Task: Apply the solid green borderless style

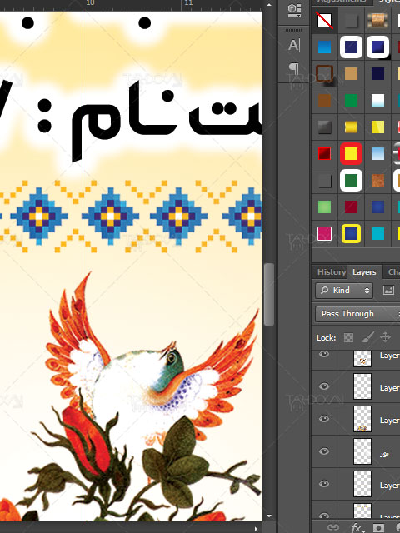Action: pos(351,100)
